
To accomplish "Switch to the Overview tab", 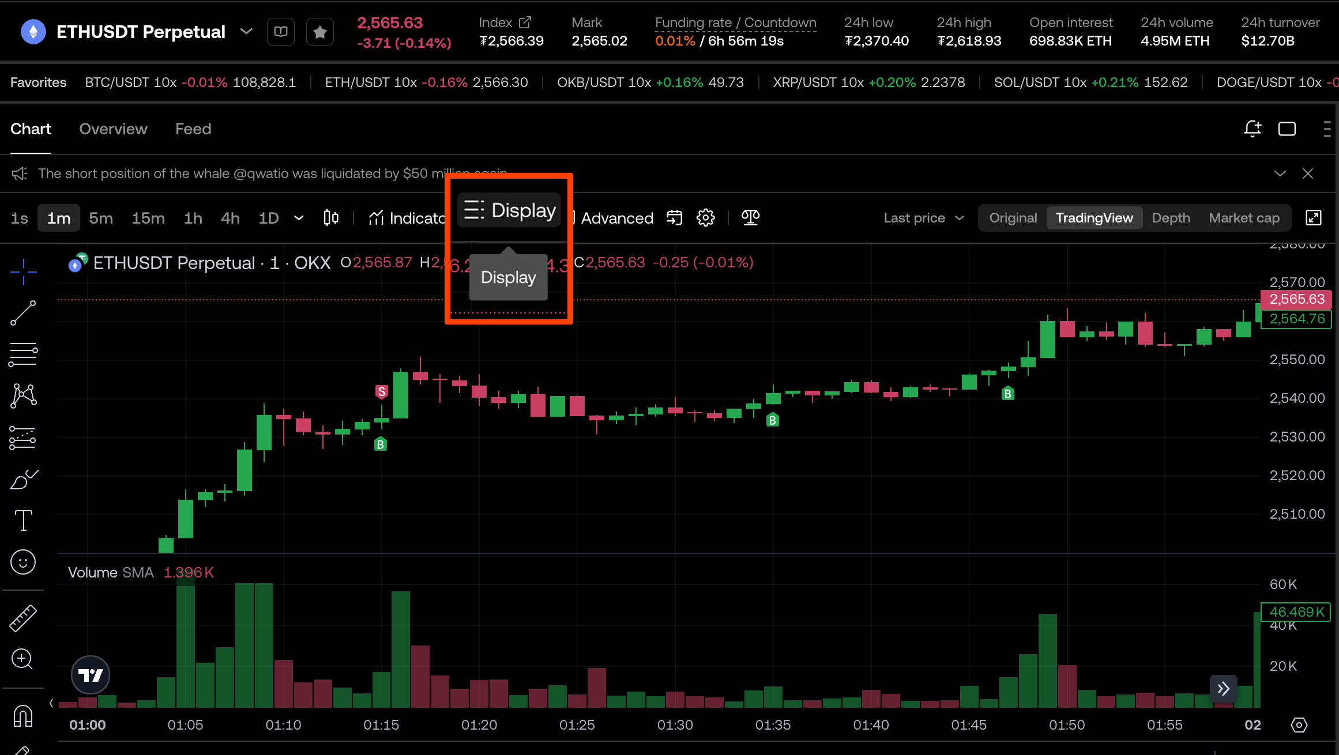I will click(113, 129).
